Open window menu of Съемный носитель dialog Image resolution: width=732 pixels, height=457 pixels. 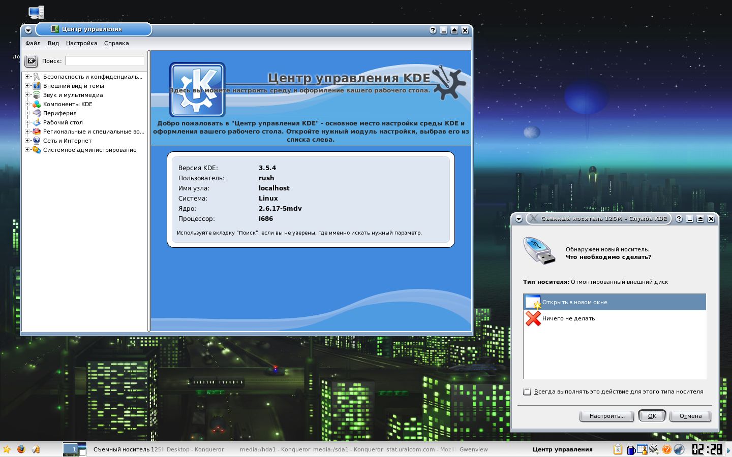[x=518, y=219]
